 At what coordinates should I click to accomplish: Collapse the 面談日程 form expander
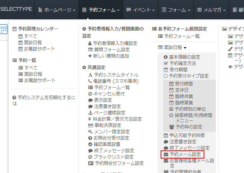coord(172,48)
